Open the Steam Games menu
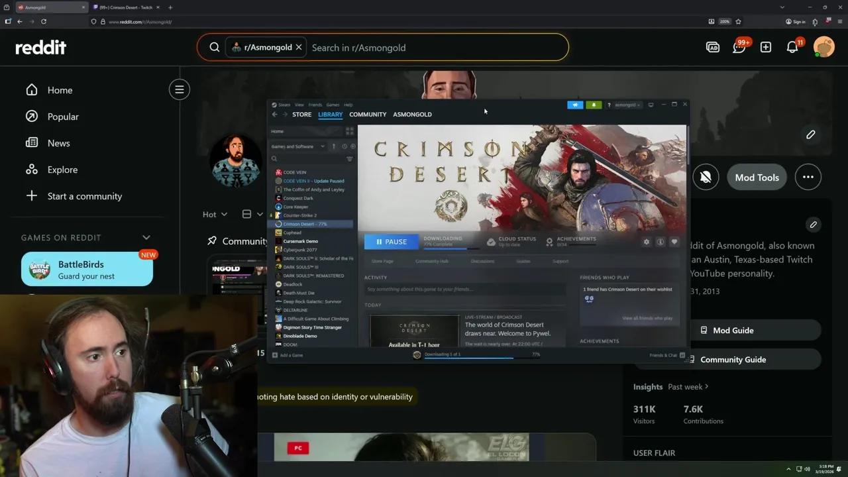Screen dimensions: 848x477 click(333, 105)
